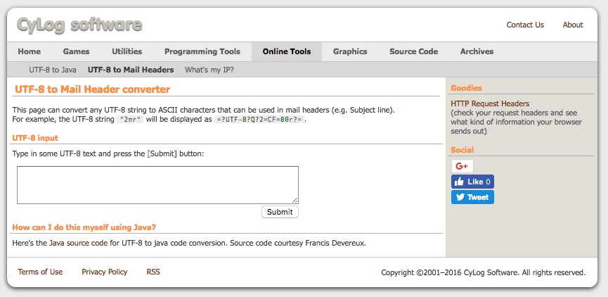The image size is (608, 297).
Task: Open the Games menu
Action: click(x=76, y=51)
